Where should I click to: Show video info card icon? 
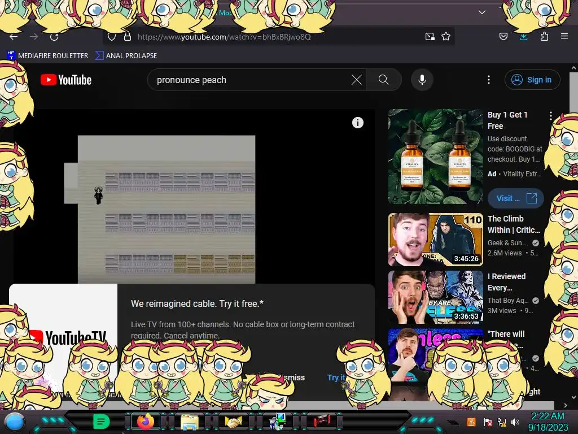pos(357,123)
